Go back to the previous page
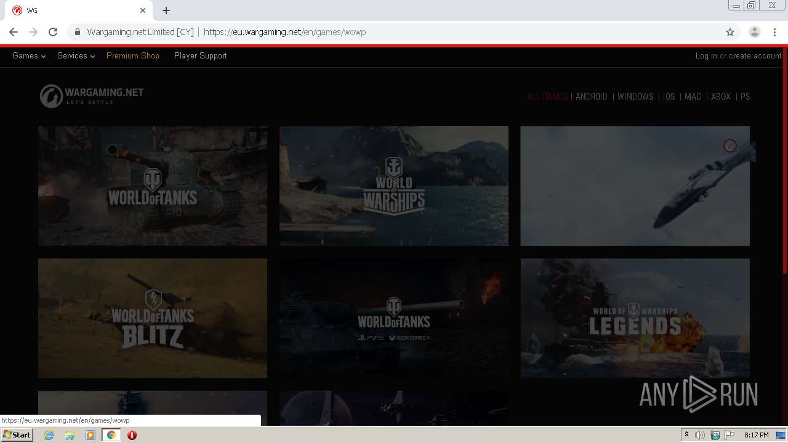The height and width of the screenshot is (443, 788). (x=14, y=32)
